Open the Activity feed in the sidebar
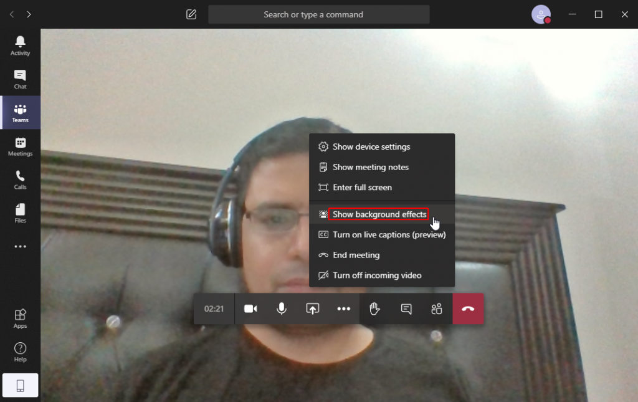The image size is (638, 402). coord(21,45)
